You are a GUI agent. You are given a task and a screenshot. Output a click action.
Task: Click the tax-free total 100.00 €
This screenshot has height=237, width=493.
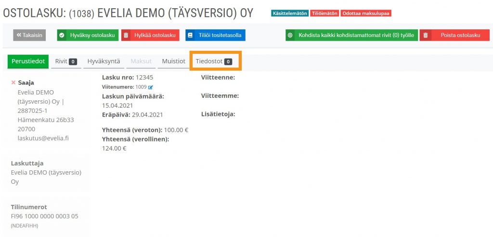(x=176, y=130)
